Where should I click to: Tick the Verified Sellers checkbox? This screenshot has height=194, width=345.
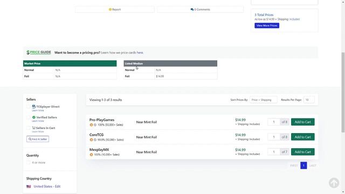[28, 117]
